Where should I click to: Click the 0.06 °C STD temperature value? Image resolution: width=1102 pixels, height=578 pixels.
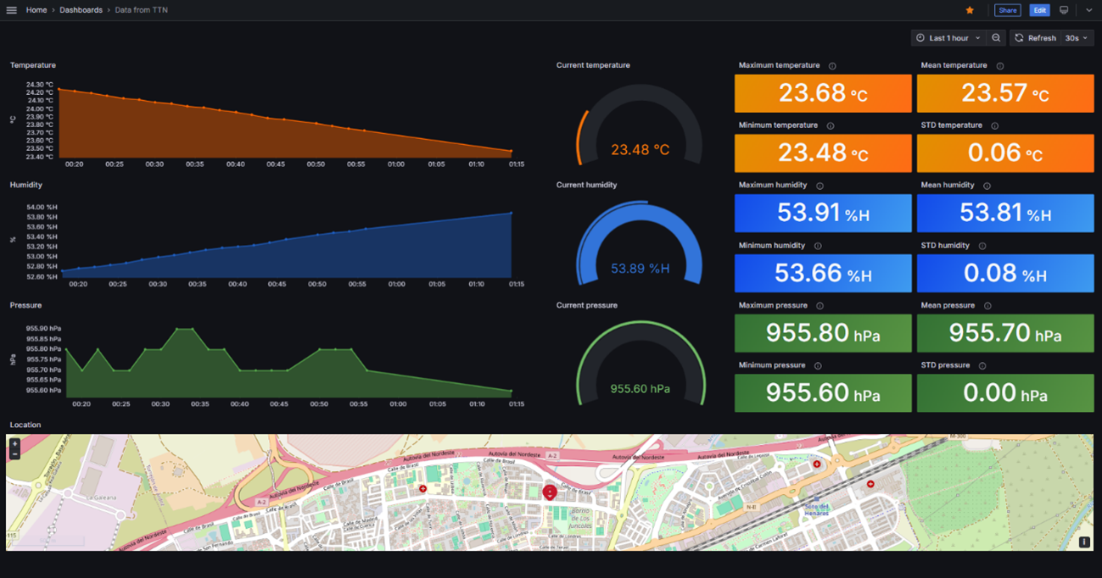[1005, 153]
